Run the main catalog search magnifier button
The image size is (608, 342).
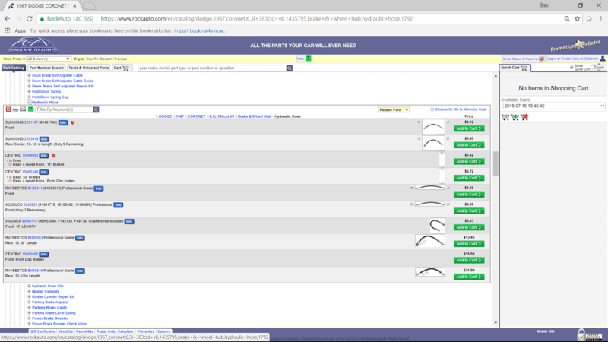point(290,68)
